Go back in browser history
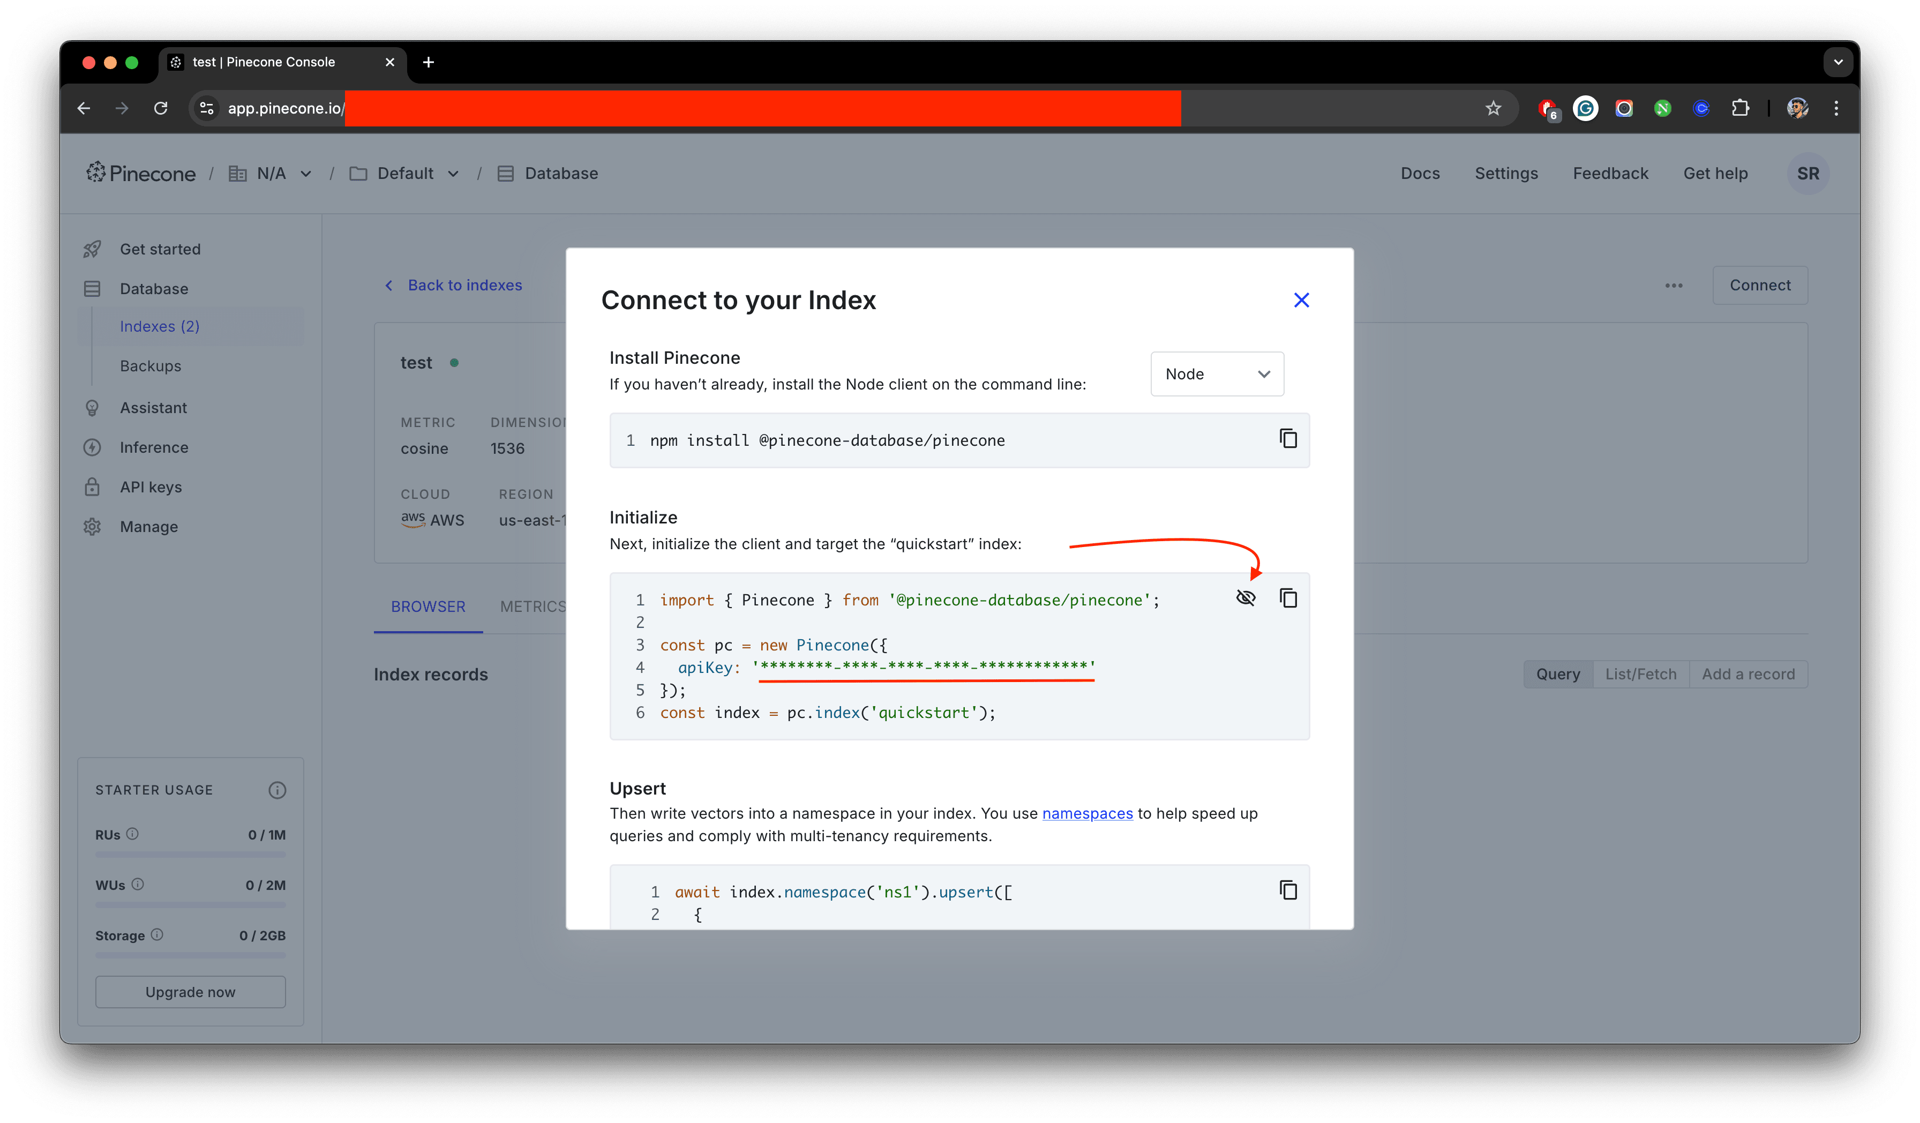 coord(84,109)
